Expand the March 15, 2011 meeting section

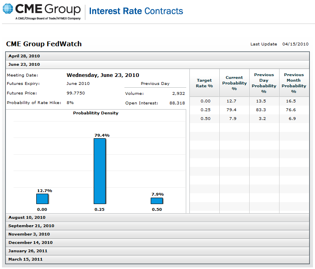[157, 259]
